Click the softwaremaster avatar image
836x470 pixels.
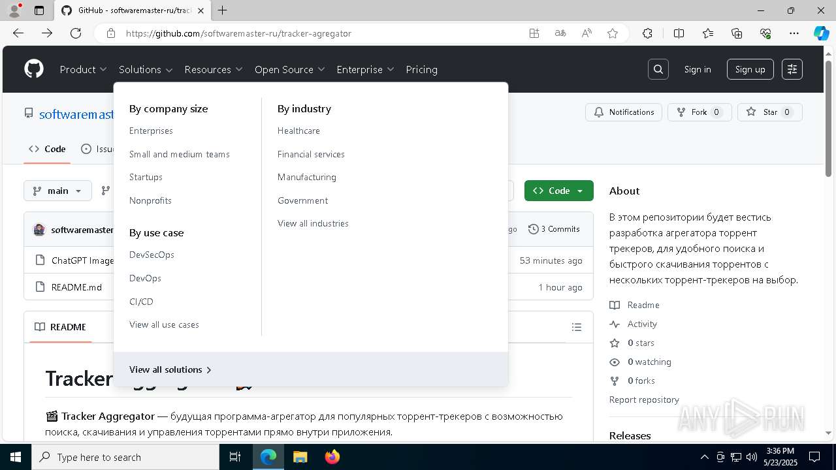click(39, 229)
